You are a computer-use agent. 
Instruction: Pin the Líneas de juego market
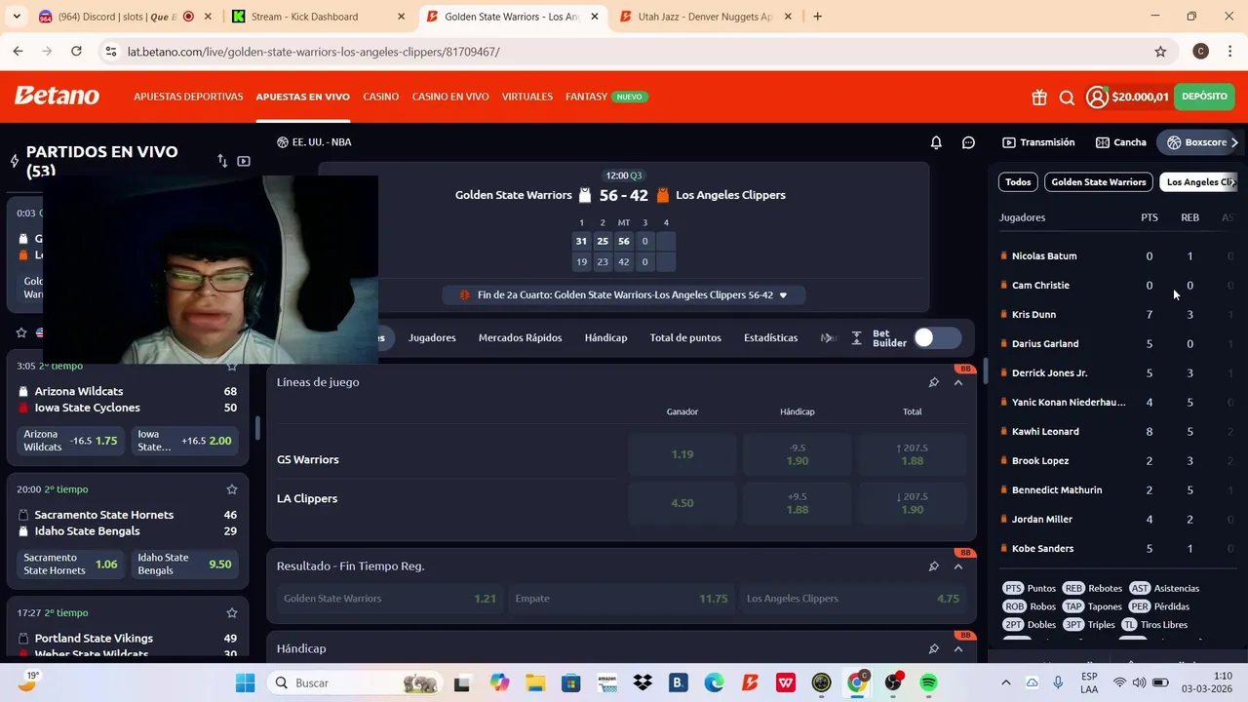point(933,382)
